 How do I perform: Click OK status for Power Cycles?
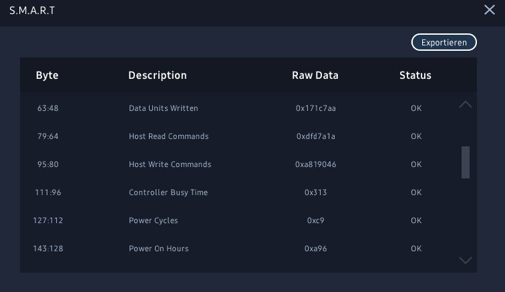pyautogui.click(x=415, y=221)
